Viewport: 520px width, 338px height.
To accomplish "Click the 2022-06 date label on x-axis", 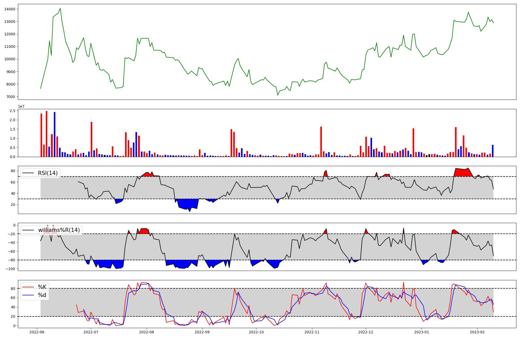I will [37, 332].
